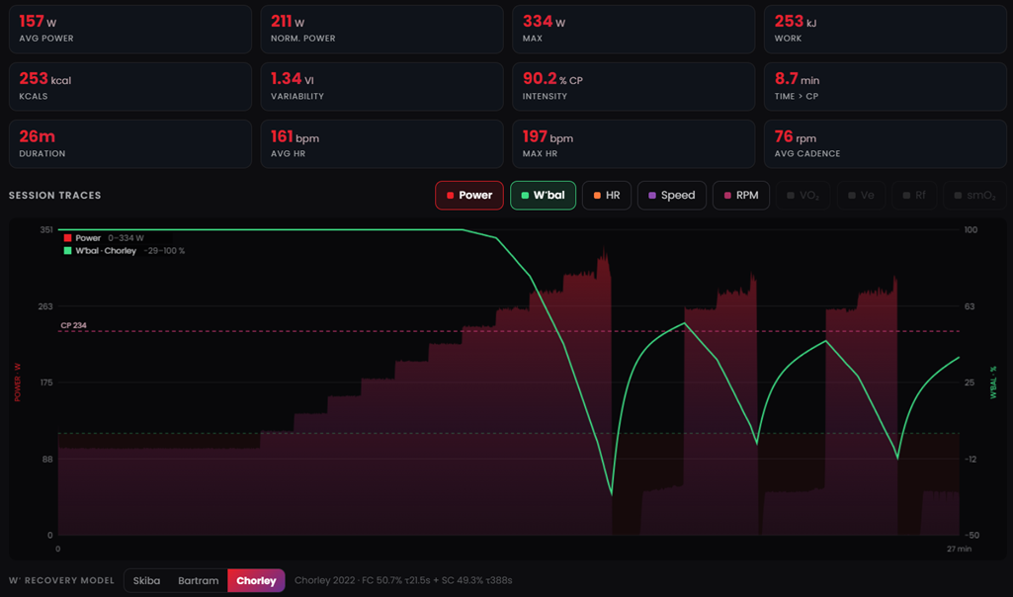The image size is (1013, 597).
Task: Select the Bartram recovery model
Action: (x=199, y=580)
